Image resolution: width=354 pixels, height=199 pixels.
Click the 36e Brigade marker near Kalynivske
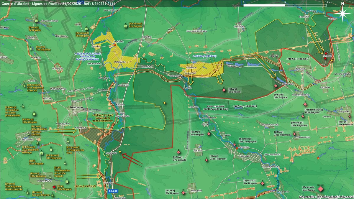click(276, 85)
